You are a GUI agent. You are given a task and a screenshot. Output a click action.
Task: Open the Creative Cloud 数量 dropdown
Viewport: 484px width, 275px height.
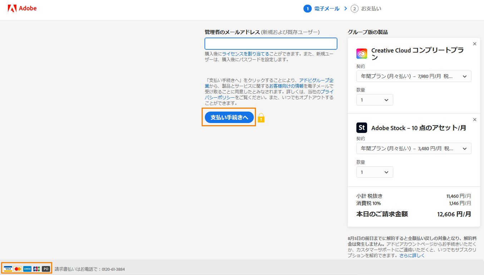[375, 100]
